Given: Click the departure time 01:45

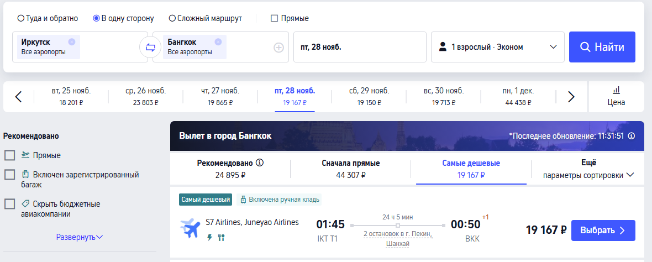Looking at the screenshot, I should (x=330, y=224).
